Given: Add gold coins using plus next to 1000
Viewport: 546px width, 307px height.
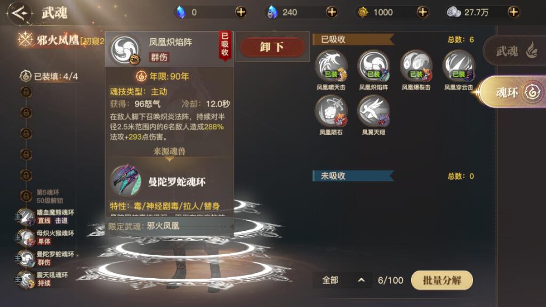Looking at the screenshot, I should pos(422,12).
